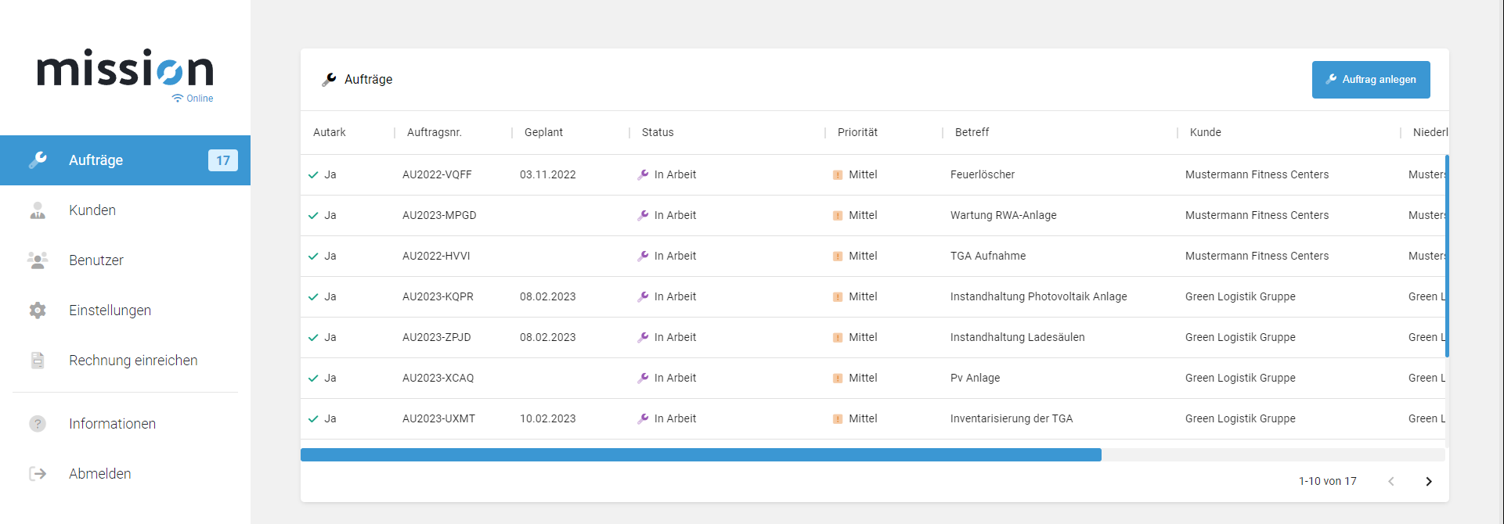Click priority icon in AU2023-ZPJD row
The height and width of the screenshot is (524, 1504).
(x=838, y=338)
